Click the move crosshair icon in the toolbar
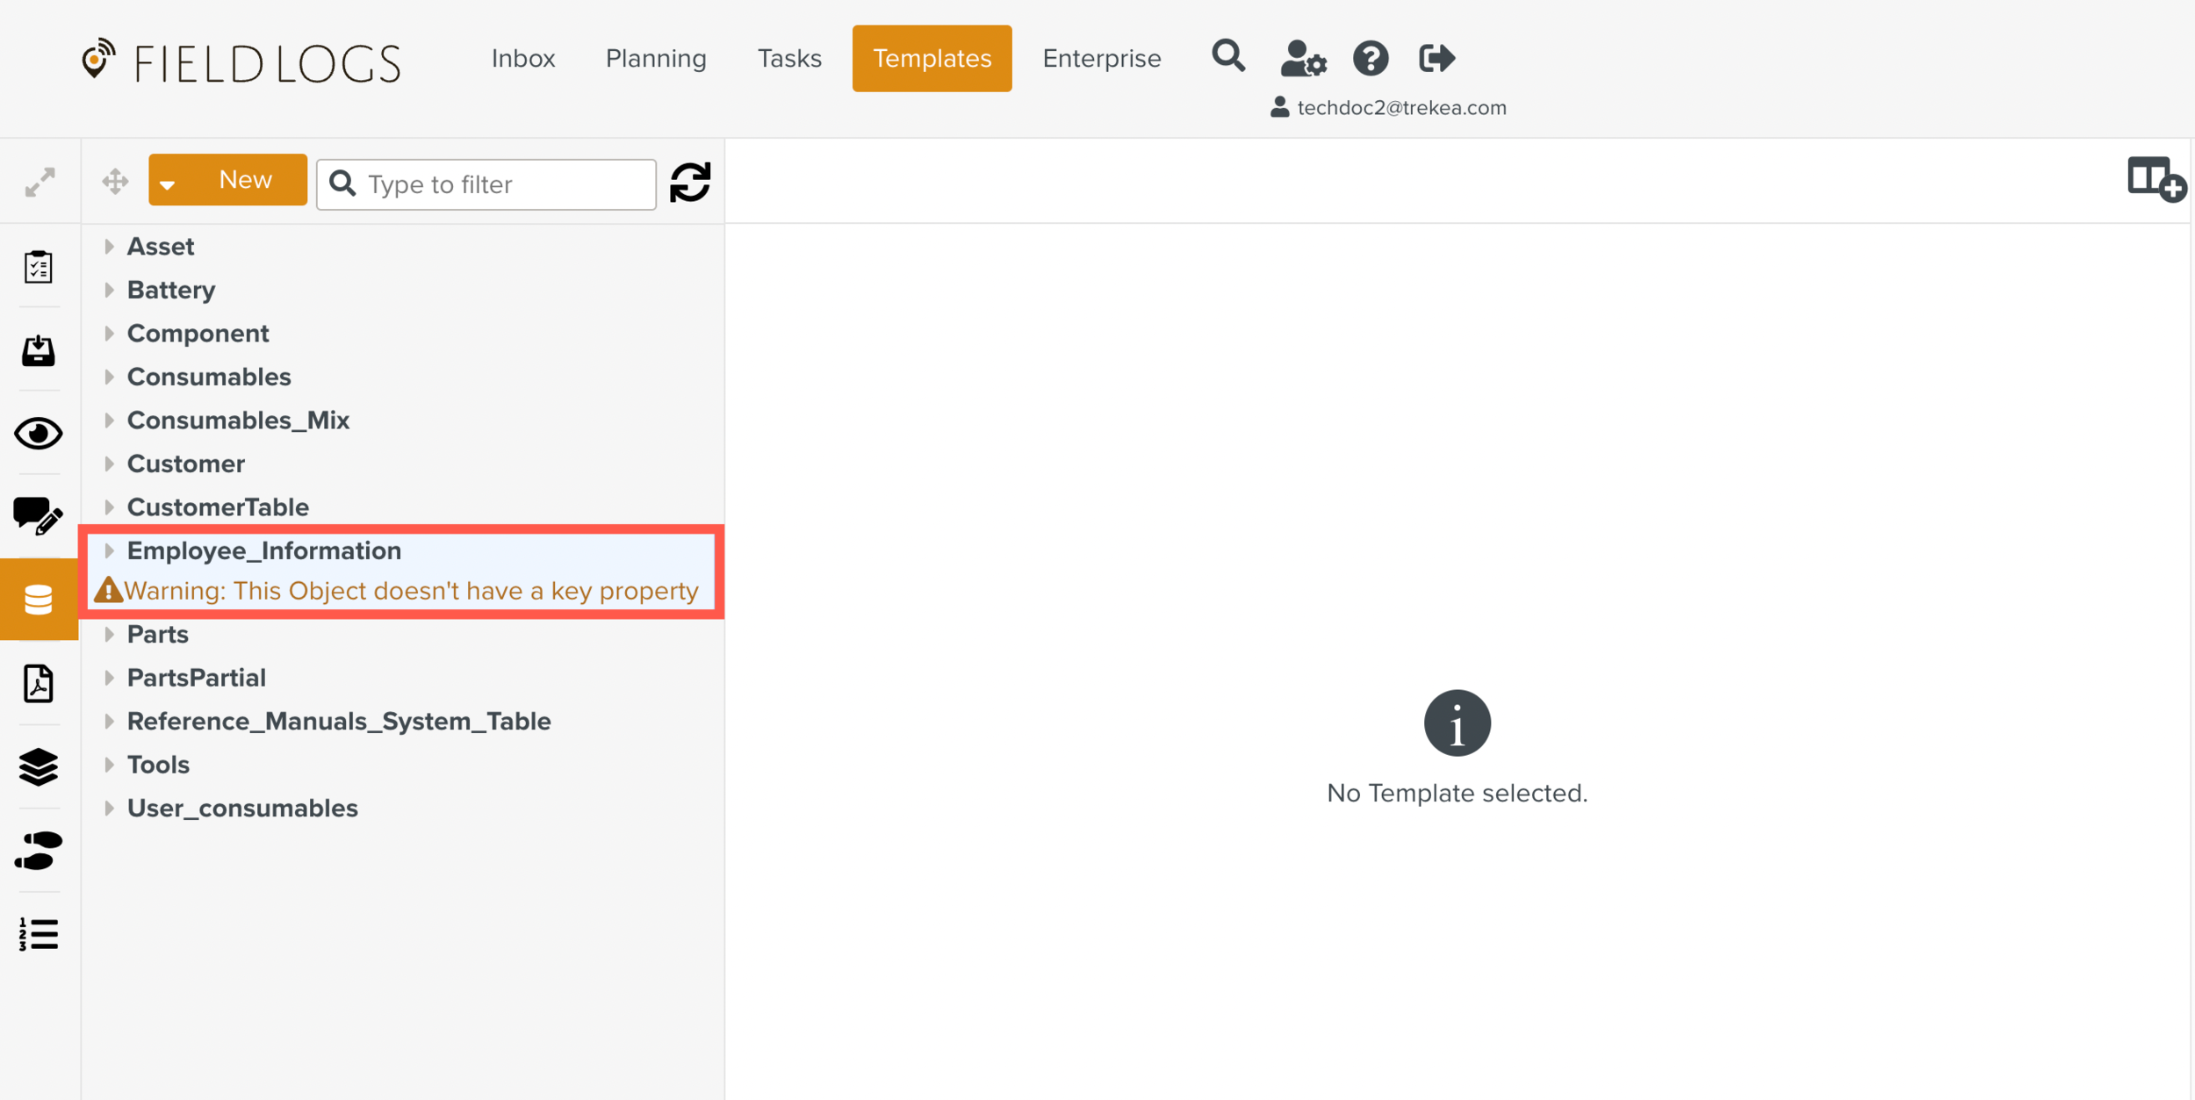The width and height of the screenshot is (2195, 1100). pos(115,182)
